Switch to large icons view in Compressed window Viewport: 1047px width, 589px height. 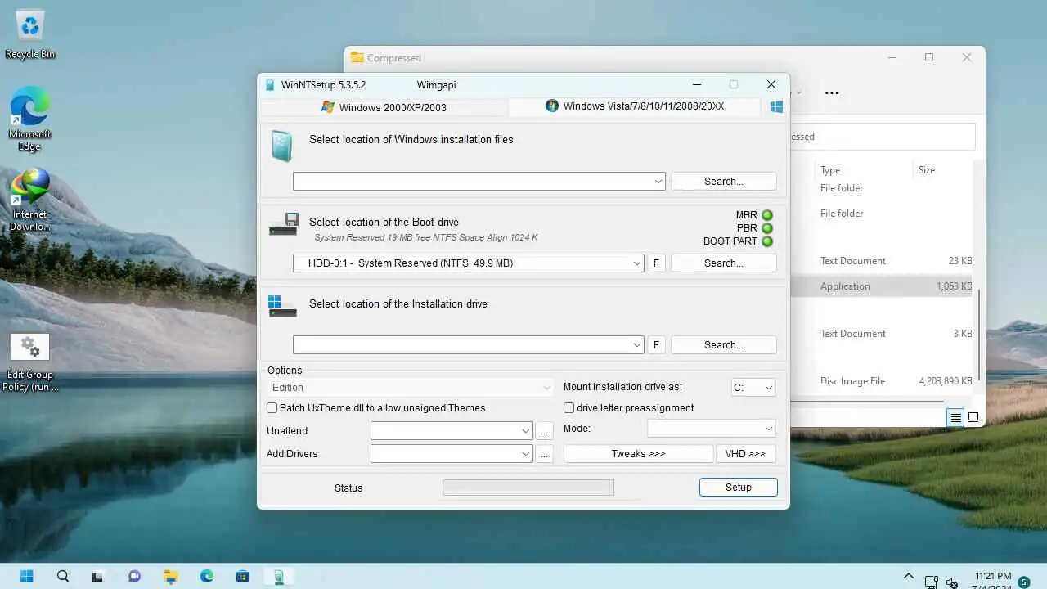coord(973,417)
